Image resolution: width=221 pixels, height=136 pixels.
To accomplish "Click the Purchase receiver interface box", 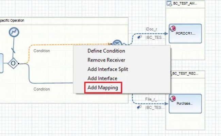I will [x=185, y=104].
